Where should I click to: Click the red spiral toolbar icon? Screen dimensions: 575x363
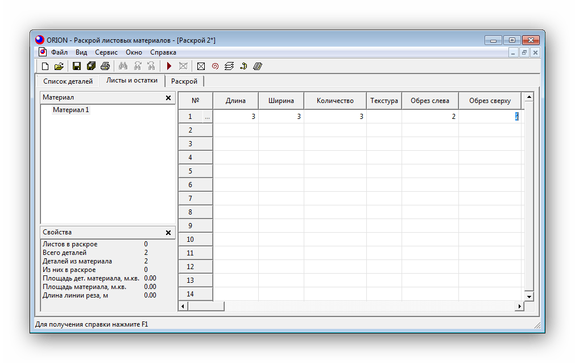[215, 66]
